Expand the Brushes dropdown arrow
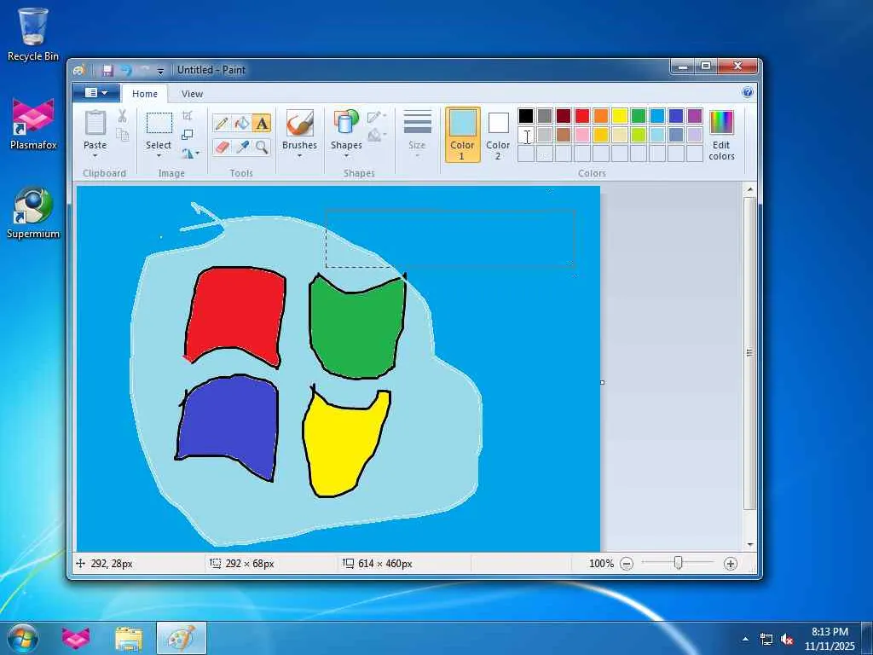Viewport: 873px width, 655px height. pyautogui.click(x=299, y=155)
